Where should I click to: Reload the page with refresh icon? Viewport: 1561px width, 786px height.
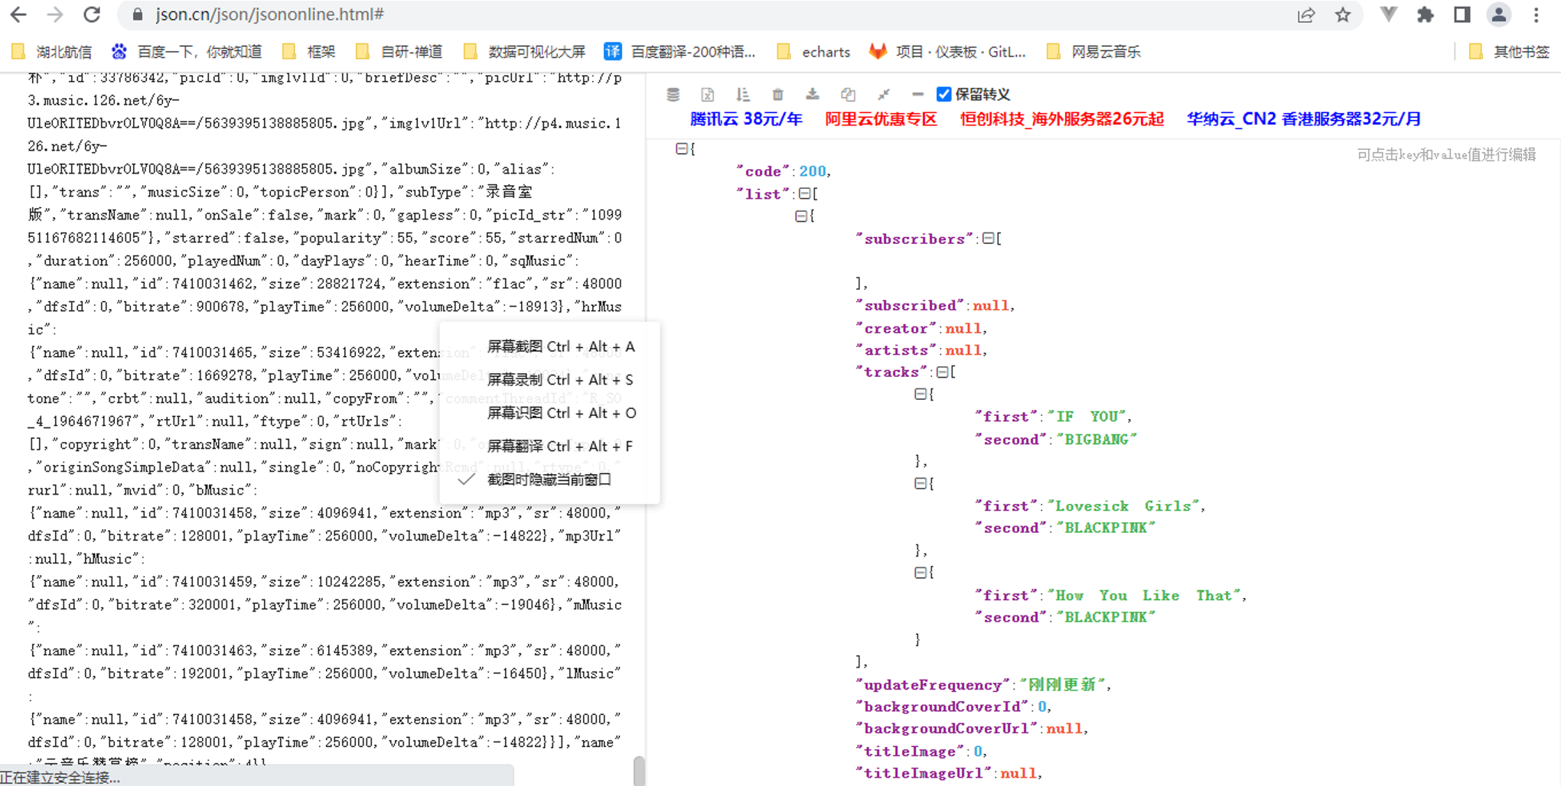point(92,15)
